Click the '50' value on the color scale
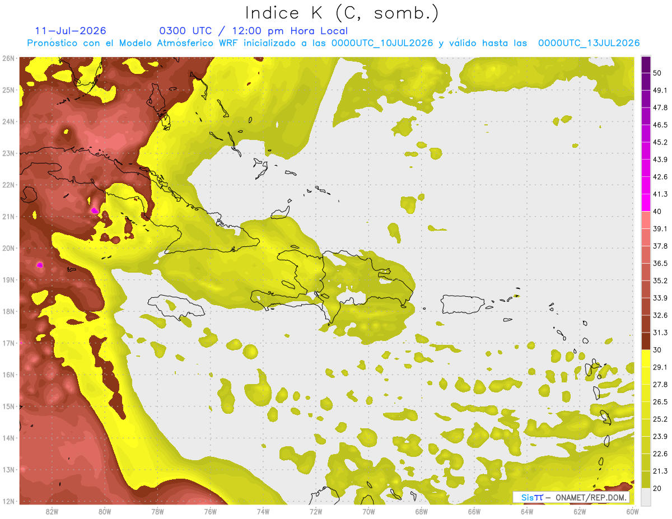This screenshot has height=519, width=672. (x=657, y=73)
